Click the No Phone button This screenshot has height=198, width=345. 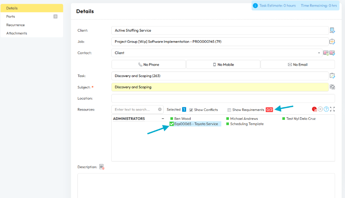click(x=149, y=65)
